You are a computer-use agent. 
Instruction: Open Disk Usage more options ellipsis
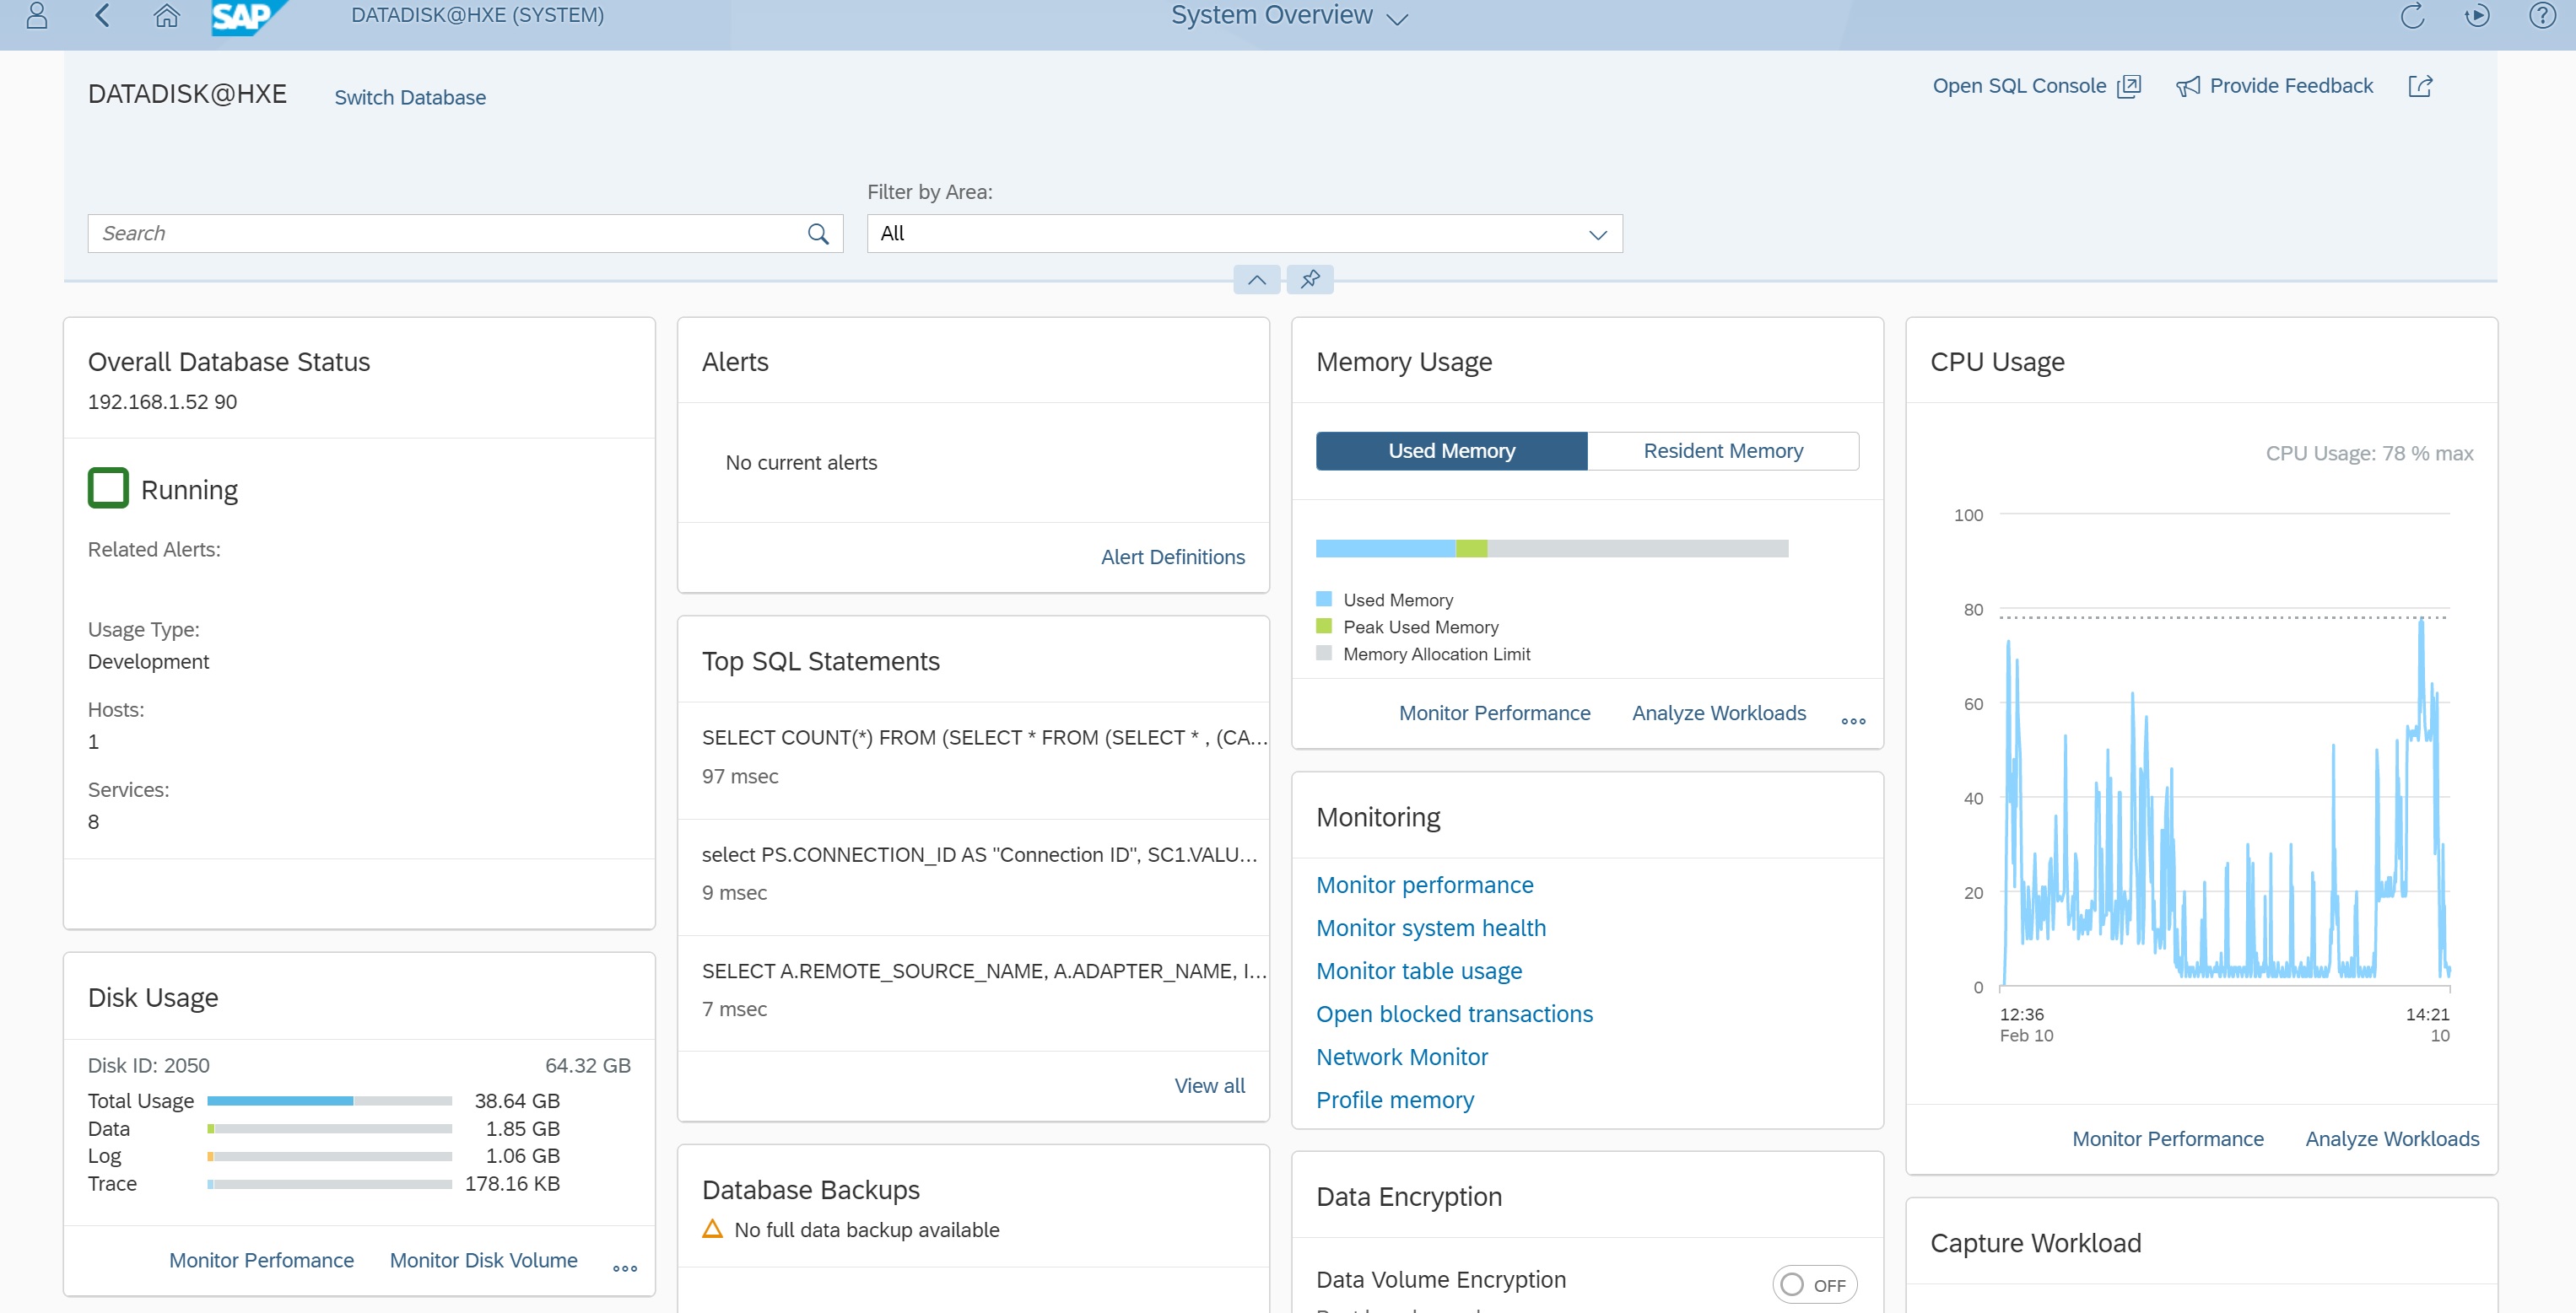625,1268
